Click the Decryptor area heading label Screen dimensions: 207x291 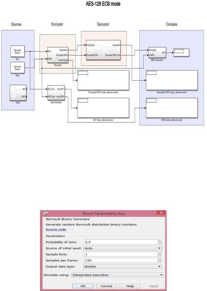click(x=103, y=24)
